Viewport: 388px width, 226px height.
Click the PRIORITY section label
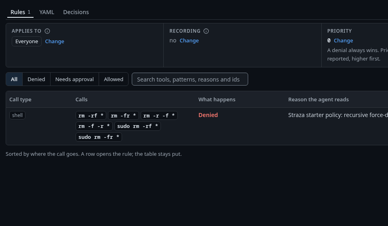click(339, 31)
